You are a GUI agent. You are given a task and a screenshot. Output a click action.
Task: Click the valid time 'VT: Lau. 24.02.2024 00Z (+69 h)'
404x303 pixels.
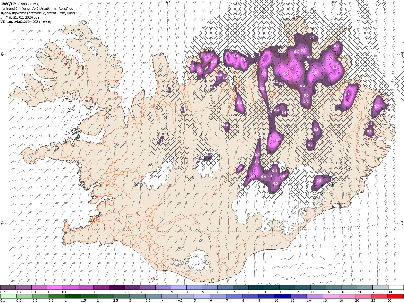26,22
